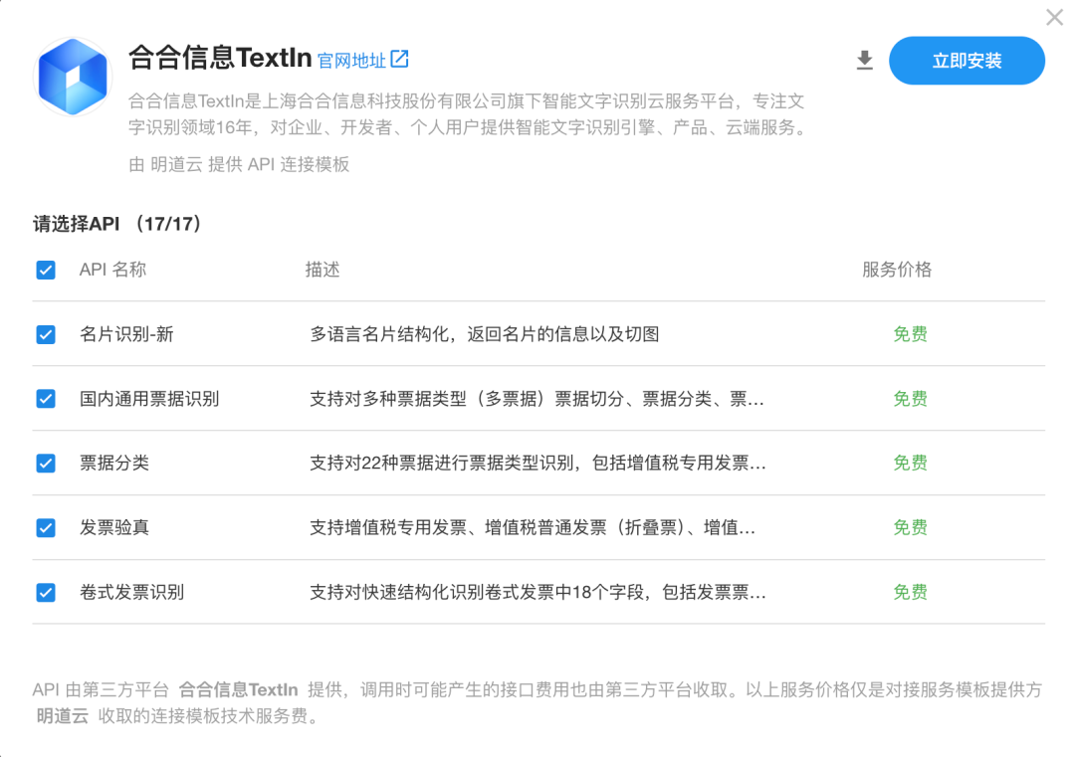
Task: Click the download arrow icon
Action: click(x=865, y=61)
